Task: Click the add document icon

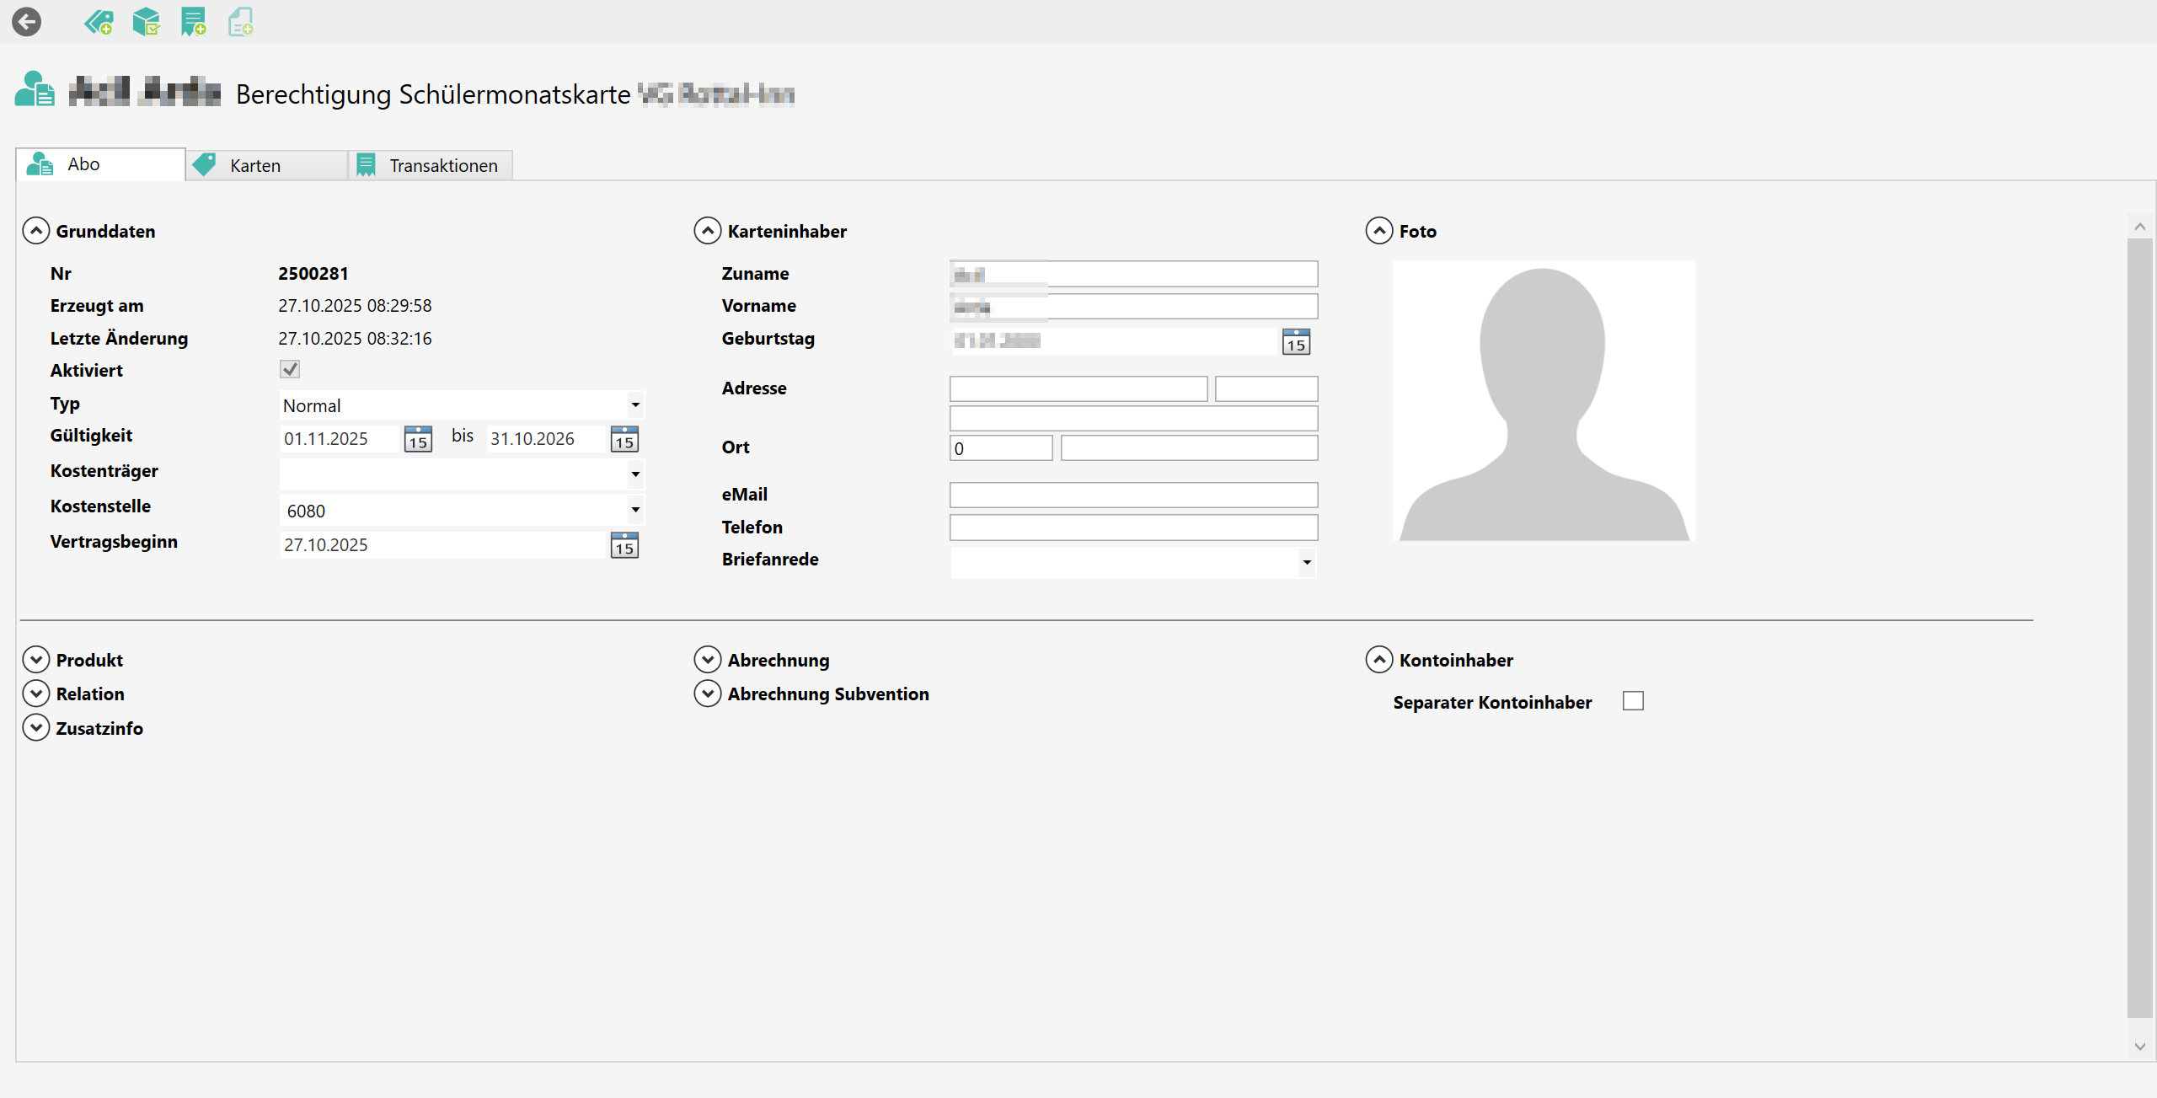Action: [241, 22]
